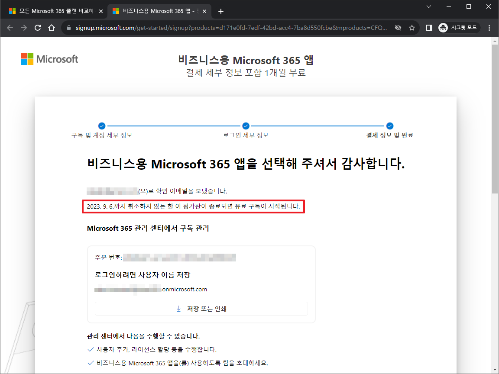This screenshot has height=374, width=499.
Task: Click the 관리 센터에서 다음을 수행할 수 있습니다 text
Action: click(143, 336)
